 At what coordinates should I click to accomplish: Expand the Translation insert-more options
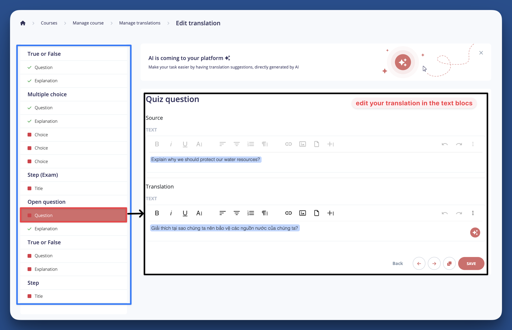[x=331, y=213]
